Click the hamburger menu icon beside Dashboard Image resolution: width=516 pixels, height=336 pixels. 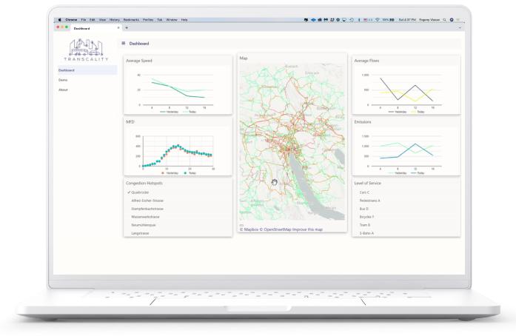pos(124,44)
